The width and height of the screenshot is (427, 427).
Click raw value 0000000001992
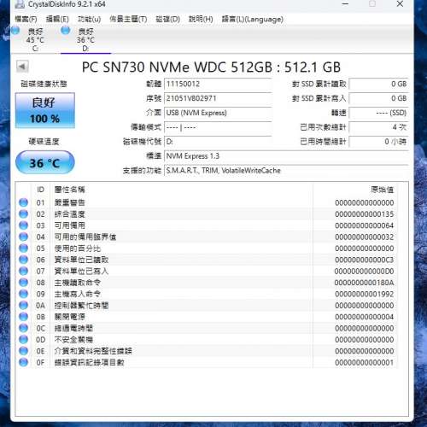(x=365, y=294)
